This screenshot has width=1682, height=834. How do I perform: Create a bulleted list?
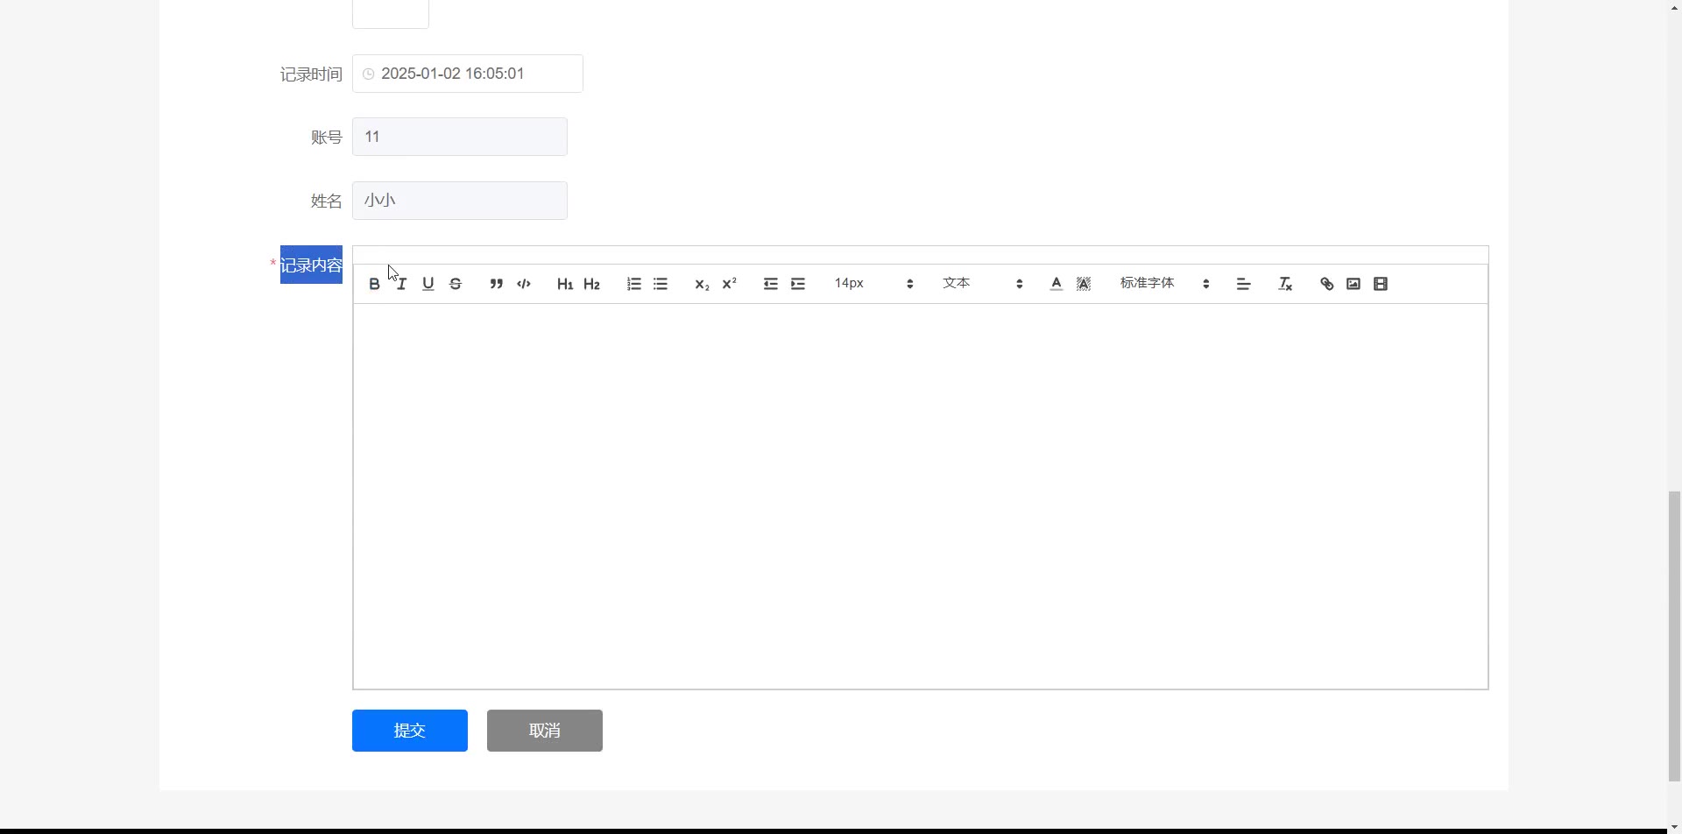pos(661,284)
